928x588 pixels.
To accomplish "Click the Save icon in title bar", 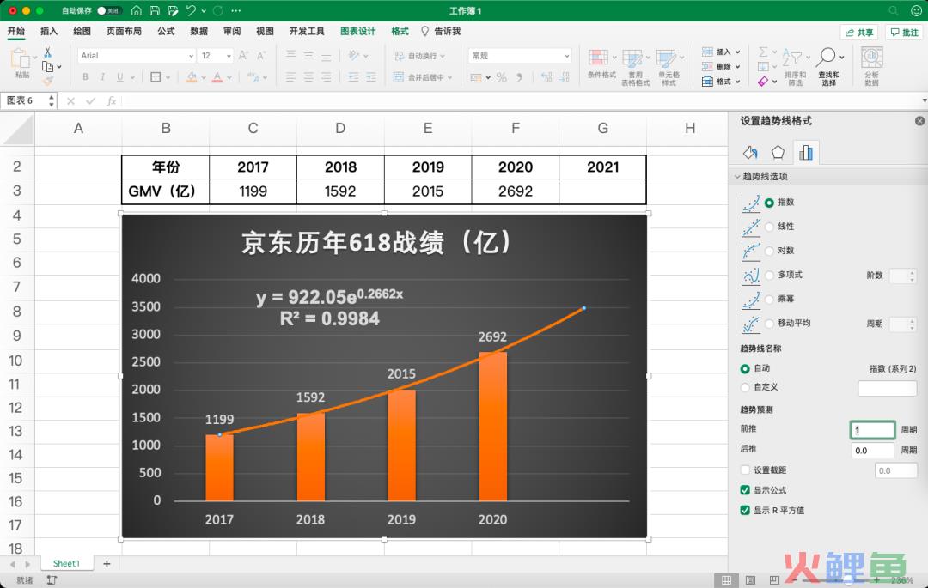I will point(155,10).
